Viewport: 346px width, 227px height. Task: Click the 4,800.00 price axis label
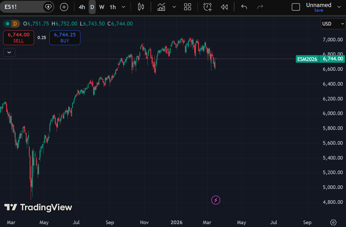[333, 202]
